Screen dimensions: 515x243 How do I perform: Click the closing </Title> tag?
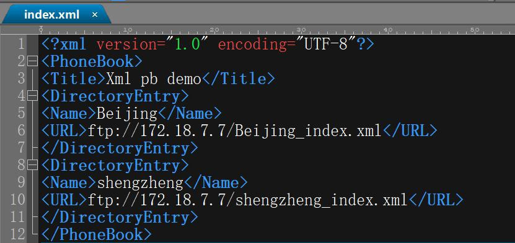(238, 79)
